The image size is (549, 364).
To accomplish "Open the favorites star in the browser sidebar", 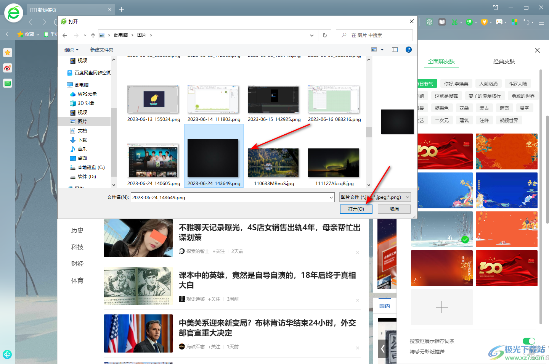I will coord(8,53).
